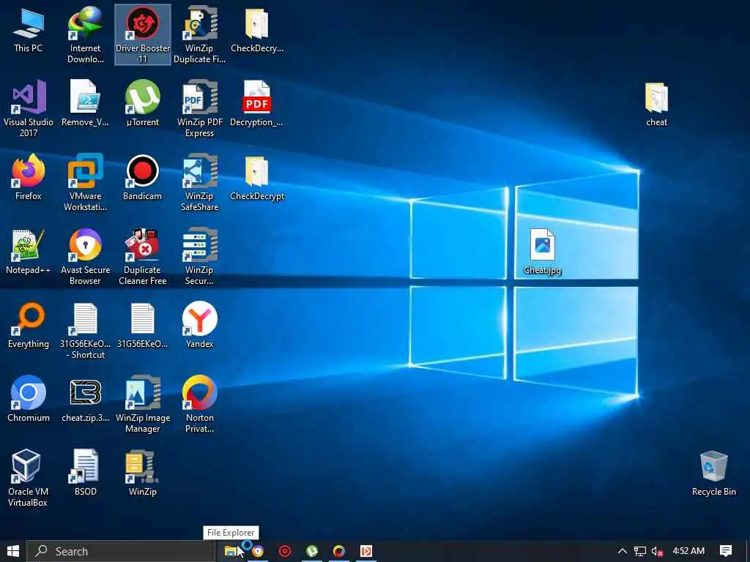750x562 pixels.
Task: Open the Windows Start menu
Action: 13,551
